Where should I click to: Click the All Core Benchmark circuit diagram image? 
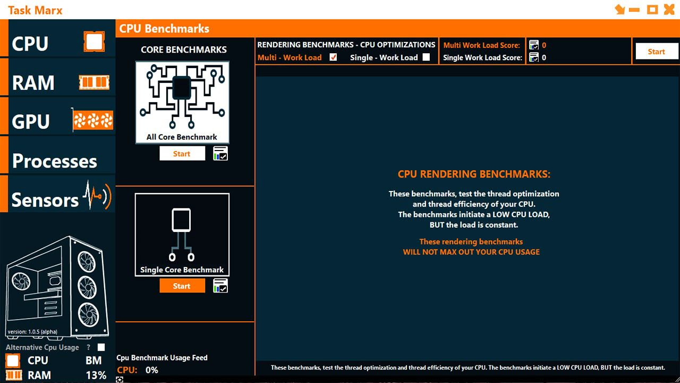(x=182, y=98)
